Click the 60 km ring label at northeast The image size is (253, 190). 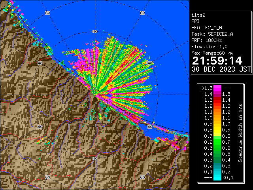(142, 13)
